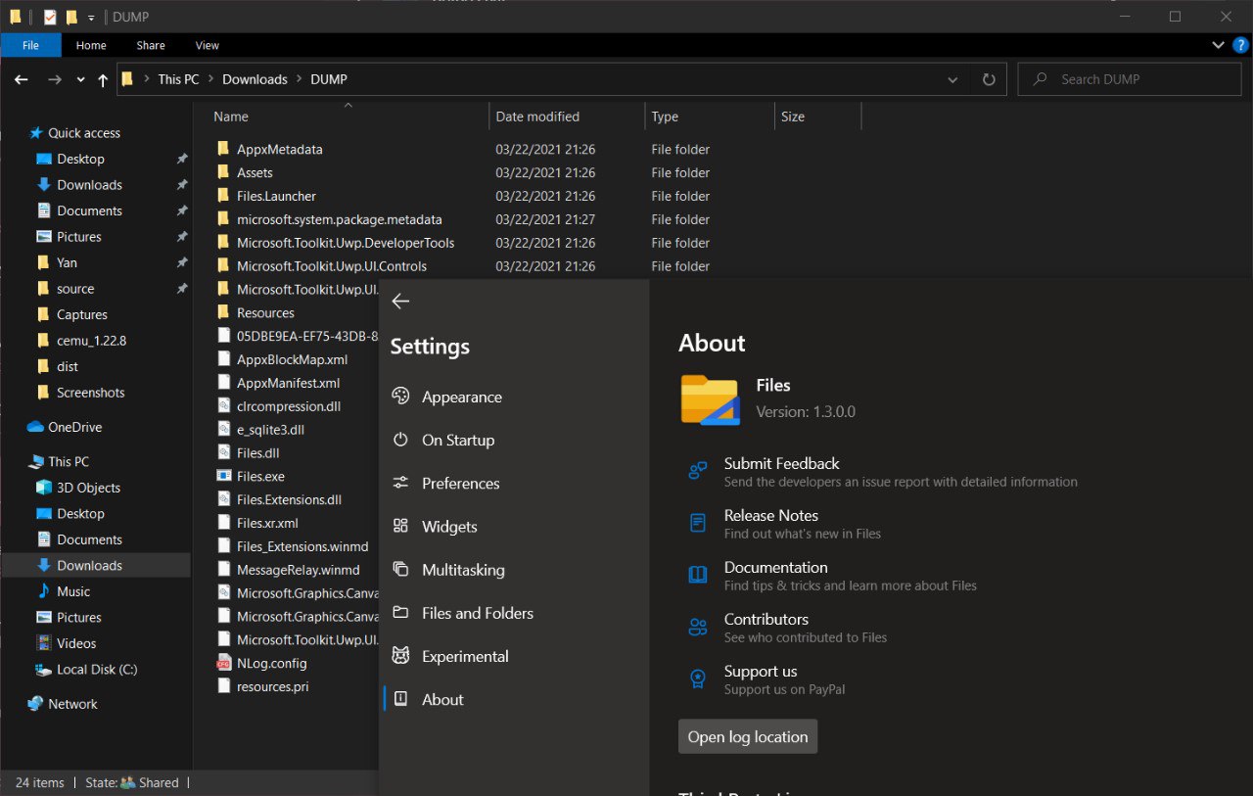Click the Submit Feedback icon
1253x796 pixels.
coord(698,471)
